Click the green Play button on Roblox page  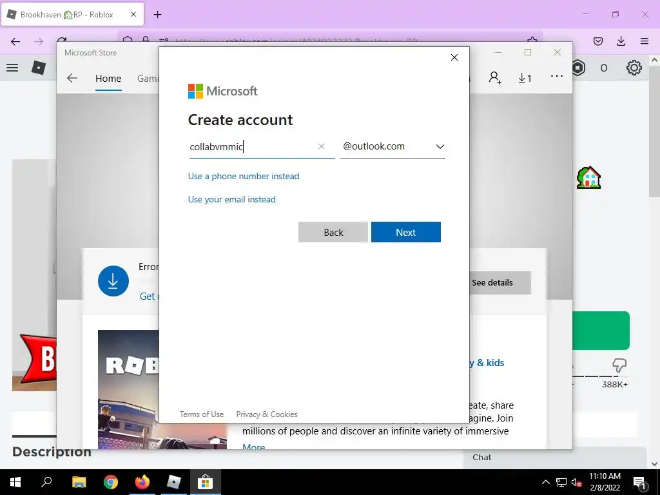pyautogui.click(x=601, y=331)
